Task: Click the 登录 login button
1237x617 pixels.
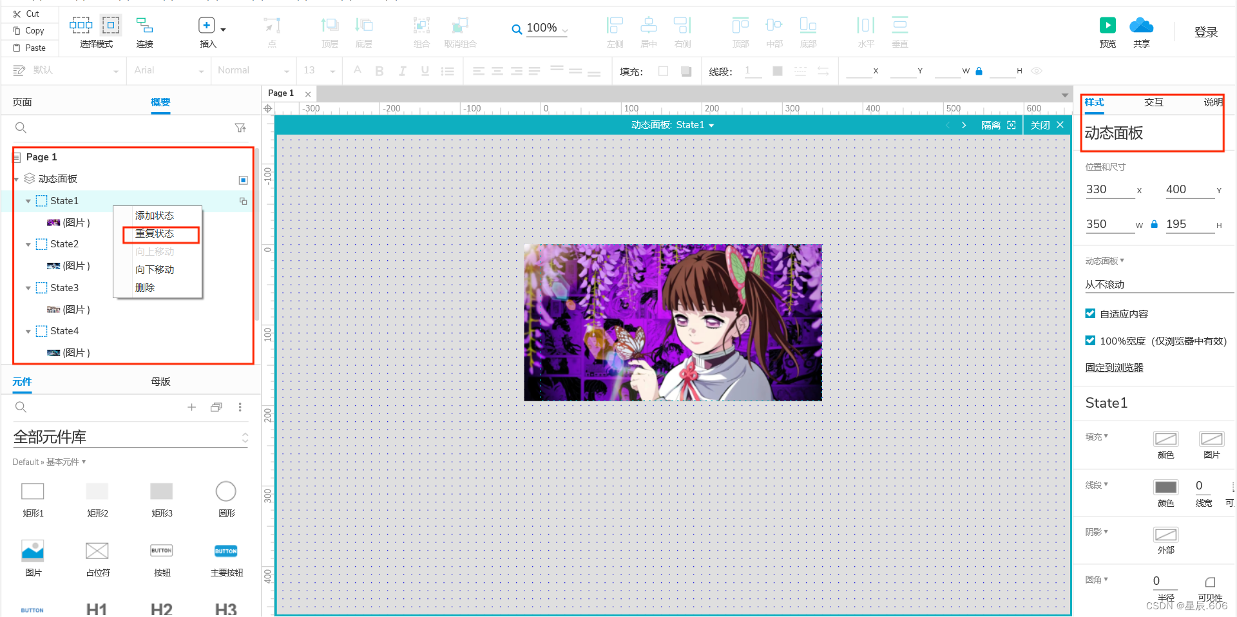Action: [1205, 32]
